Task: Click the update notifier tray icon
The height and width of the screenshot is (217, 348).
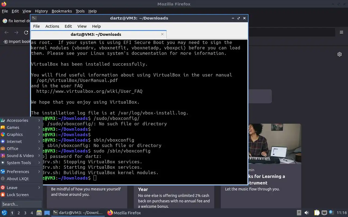Action: (331, 212)
